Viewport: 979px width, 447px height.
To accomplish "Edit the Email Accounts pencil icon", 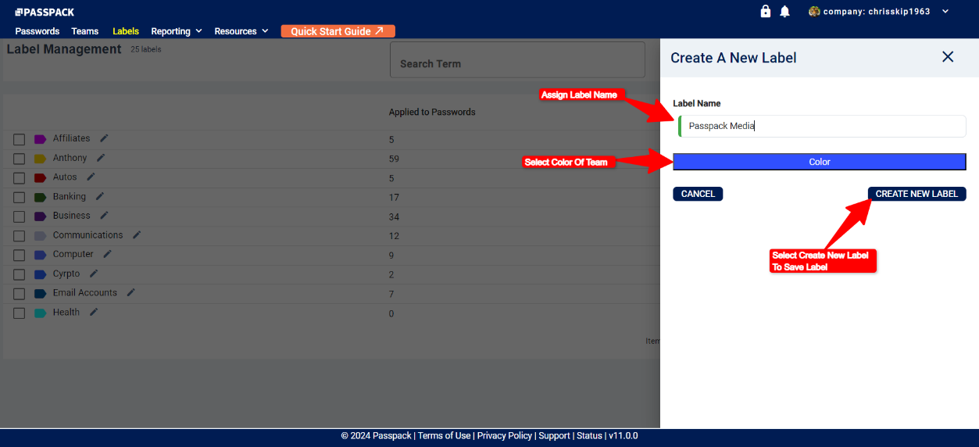I will pos(130,292).
